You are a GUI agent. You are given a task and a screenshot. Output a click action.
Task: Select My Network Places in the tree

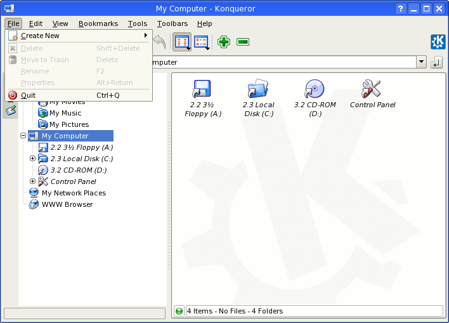click(x=74, y=193)
